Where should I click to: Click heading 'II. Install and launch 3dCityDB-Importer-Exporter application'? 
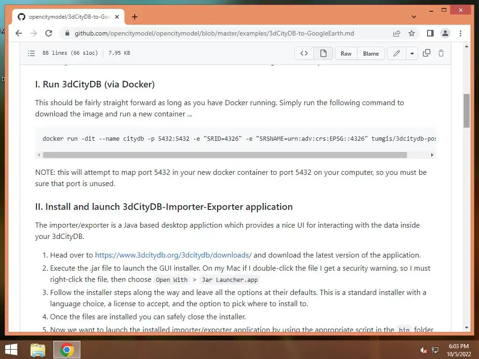pos(164,207)
